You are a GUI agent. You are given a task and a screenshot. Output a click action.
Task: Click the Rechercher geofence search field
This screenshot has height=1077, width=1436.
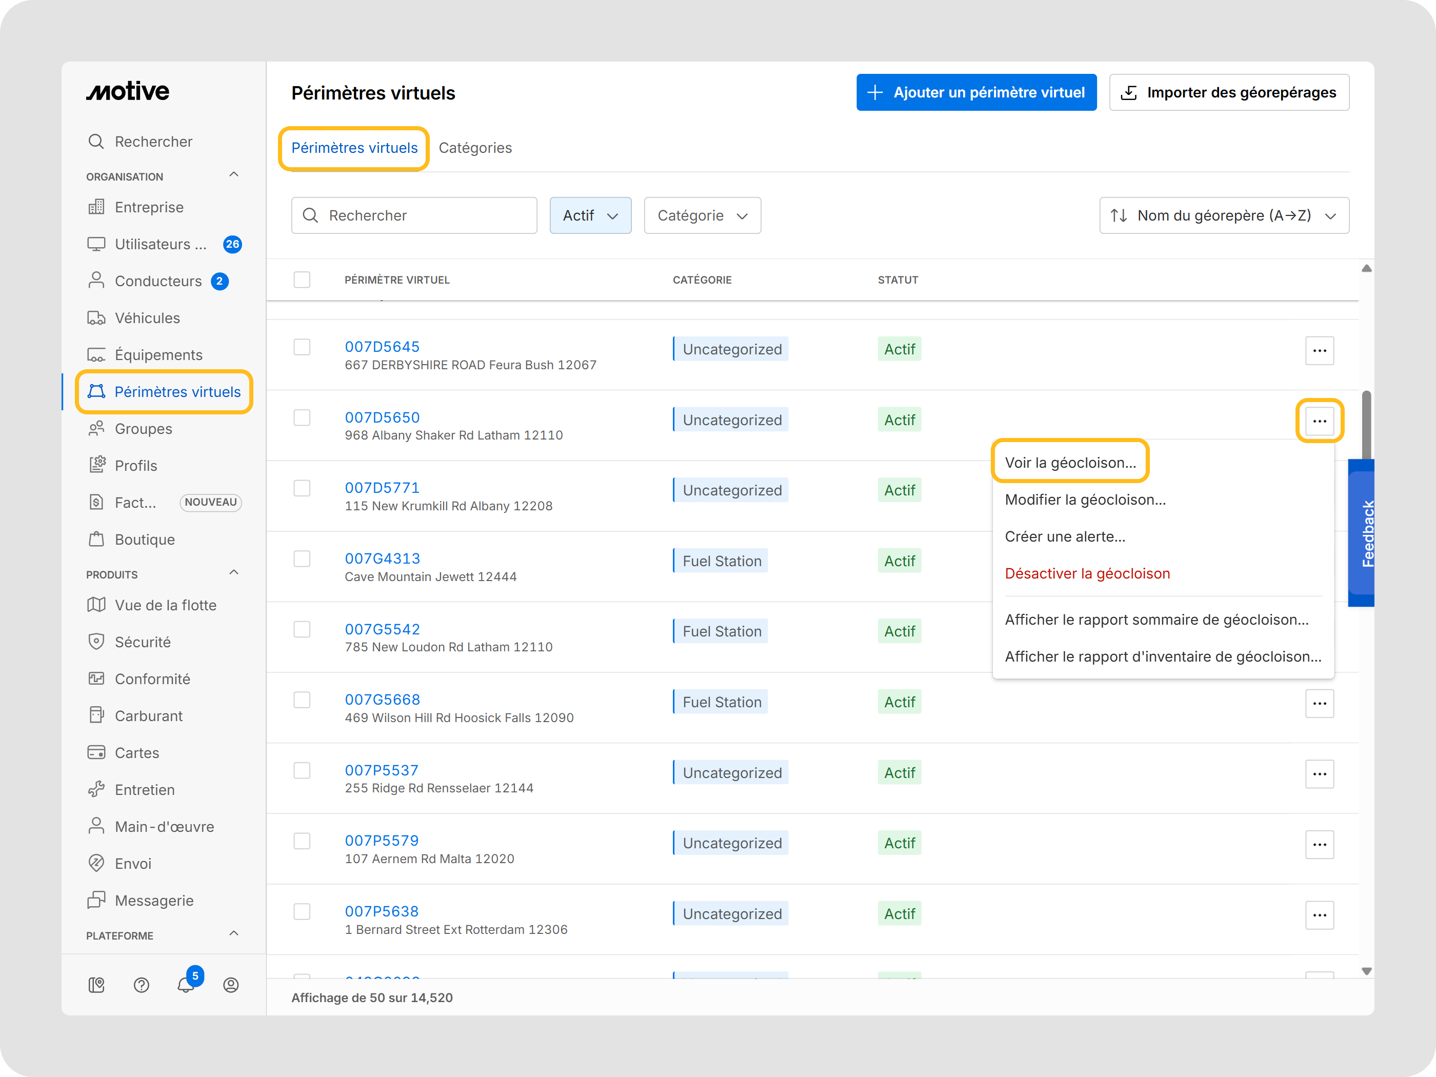tap(414, 215)
